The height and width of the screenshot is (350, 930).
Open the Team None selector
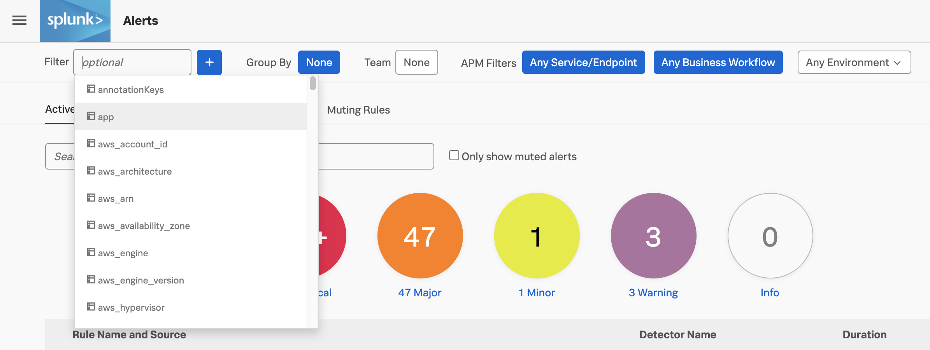(x=417, y=62)
